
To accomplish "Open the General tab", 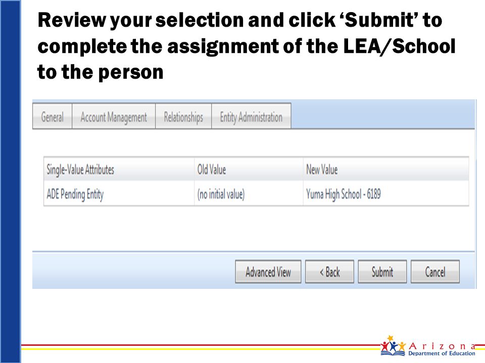I will pyautogui.click(x=52, y=116).
